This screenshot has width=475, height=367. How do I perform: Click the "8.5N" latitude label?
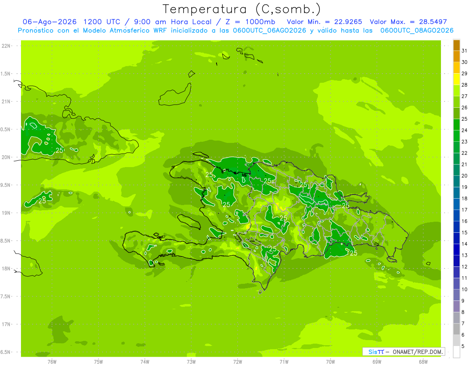6,241
